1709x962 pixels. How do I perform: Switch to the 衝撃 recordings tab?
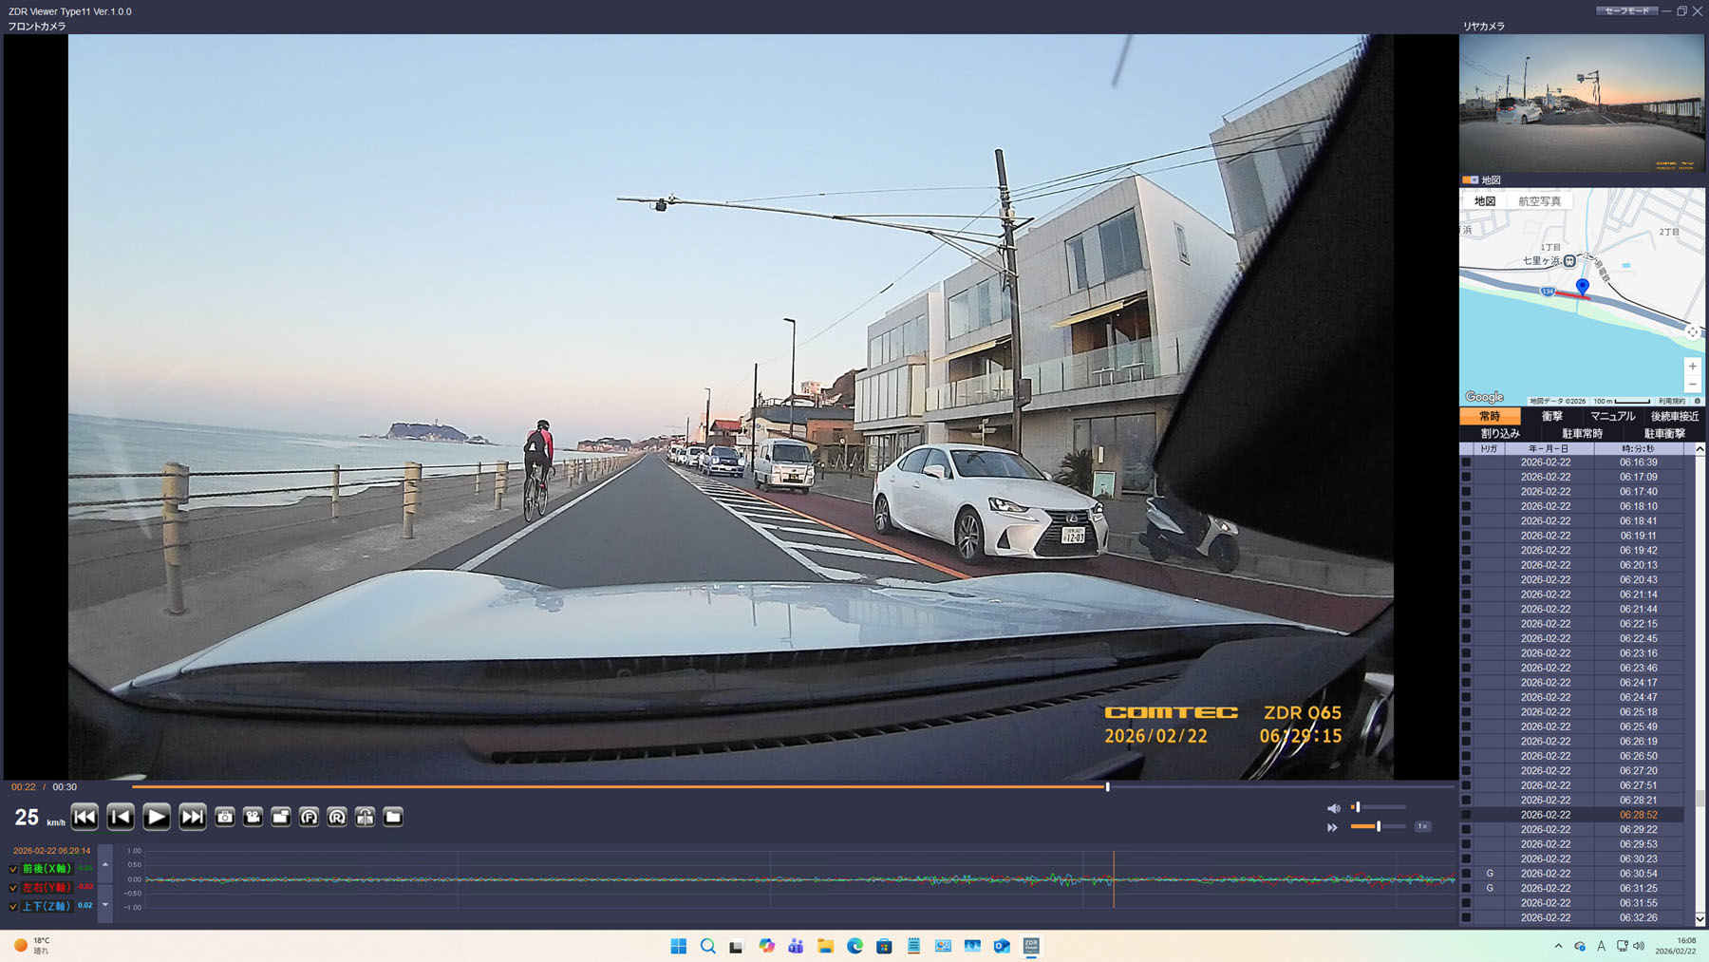pos(1551,416)
